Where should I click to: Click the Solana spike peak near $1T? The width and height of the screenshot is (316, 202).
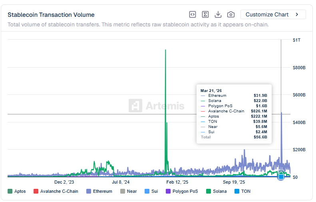tap(165, 50)
